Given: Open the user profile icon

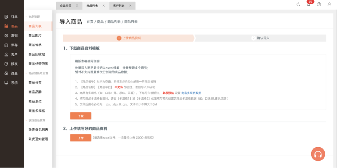Looking at the screenshot, I should (329, 4).
